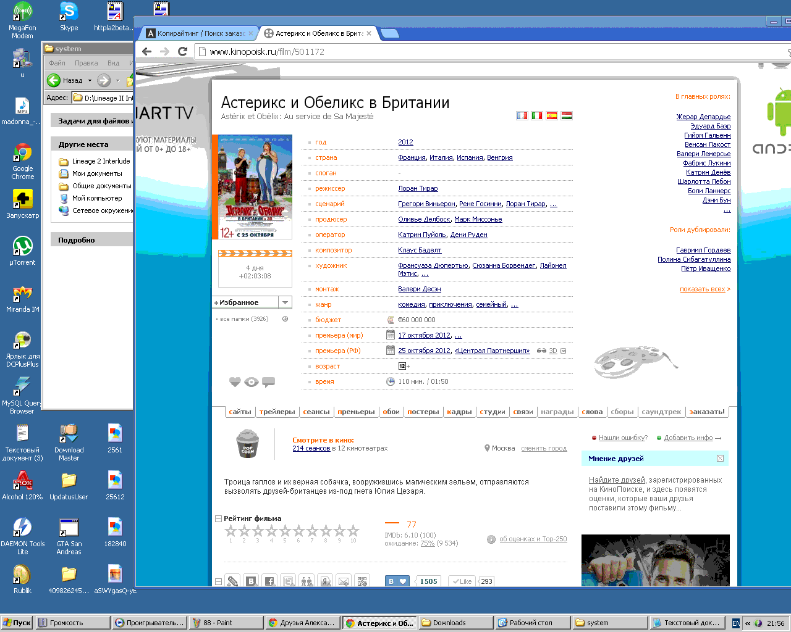Open the Skype desktop shortcut
791x632 pixels.
coord(69,16)
